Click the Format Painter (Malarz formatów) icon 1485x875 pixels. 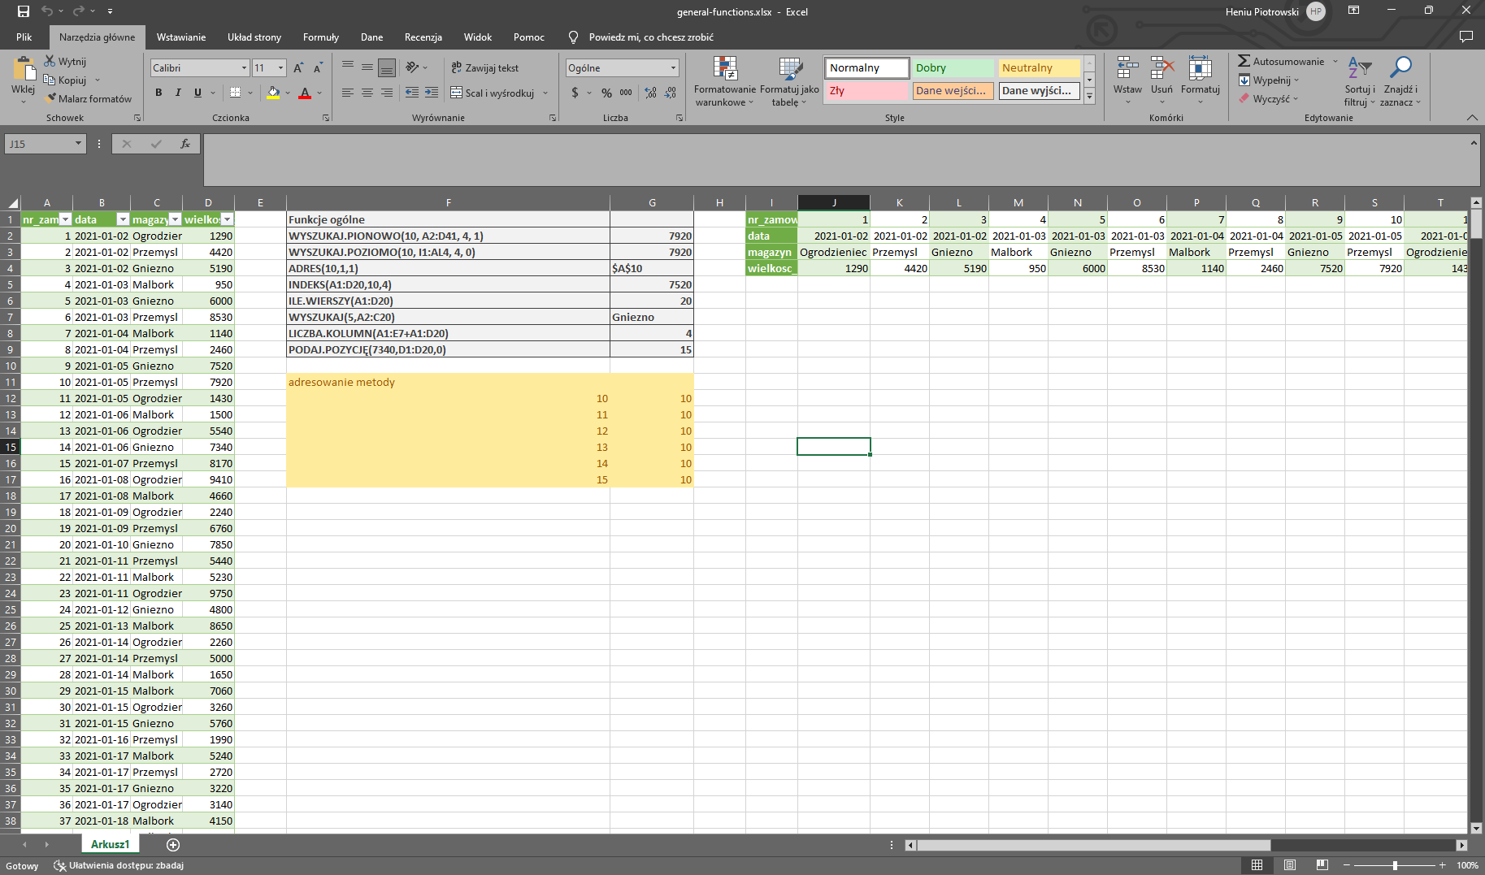(50, 98)
